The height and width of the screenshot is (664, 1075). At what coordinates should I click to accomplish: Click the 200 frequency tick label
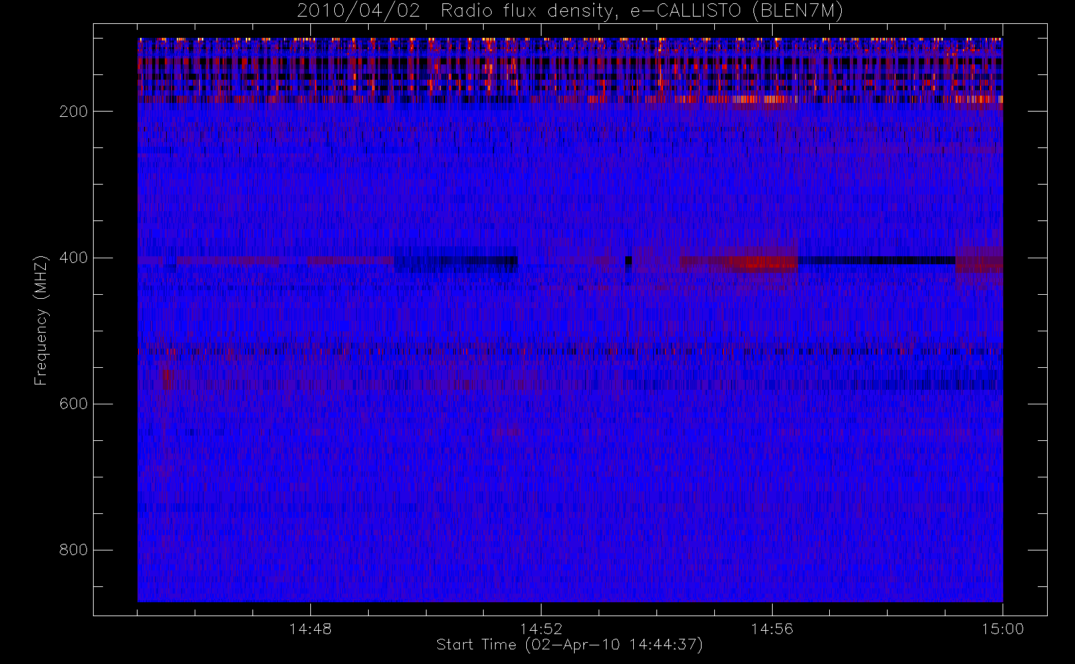73,112
